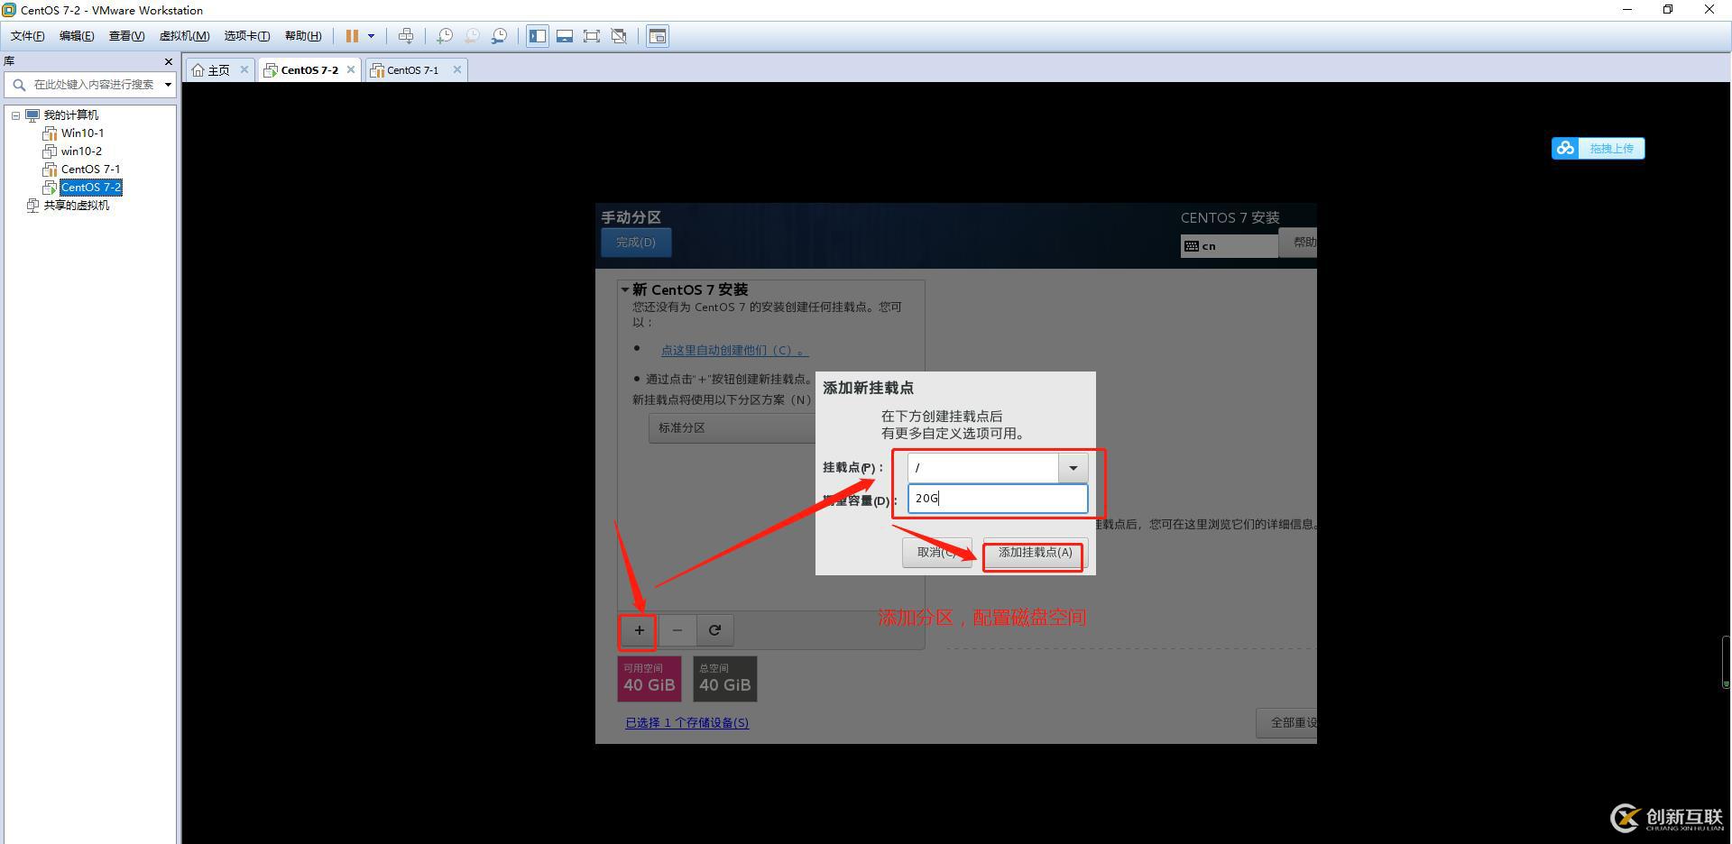Image resolution: width=1732 pixels, height=844 pixels.
Task: Click the 添加挂载点(A) button
Action: click(1035, 553)
